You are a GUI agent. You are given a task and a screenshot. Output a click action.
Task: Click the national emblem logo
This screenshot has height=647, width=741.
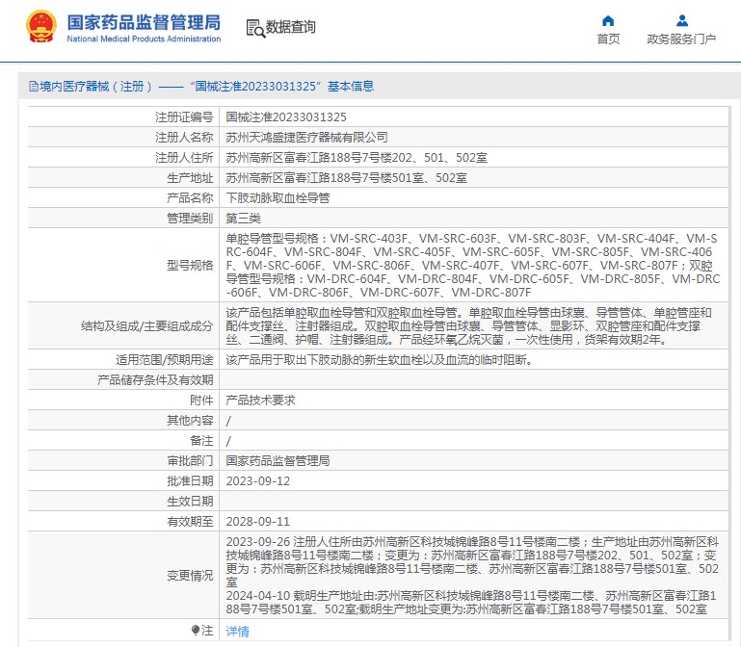click(40, 27)
